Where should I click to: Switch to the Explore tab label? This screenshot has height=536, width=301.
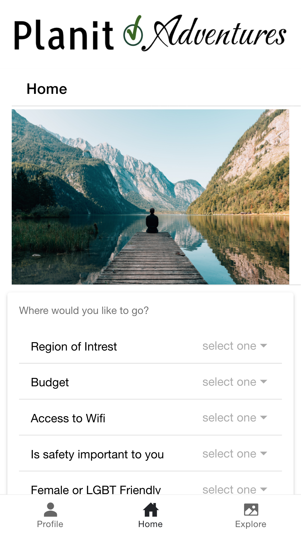(x=251, y=524)
